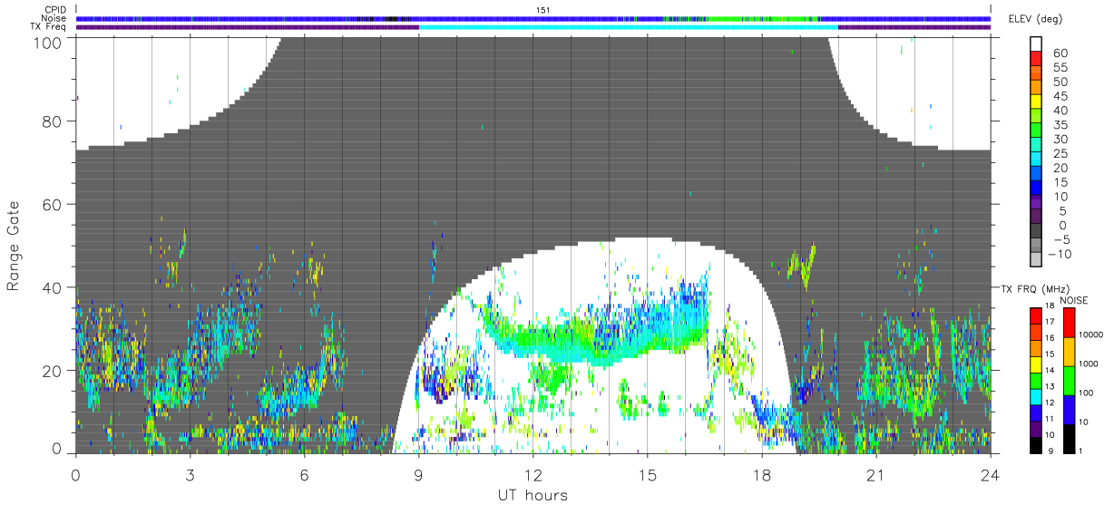This screenshot has height=514, width=1114.
Task: Click the black bottom segment of TX FRQ bar
Action: 1035,444
